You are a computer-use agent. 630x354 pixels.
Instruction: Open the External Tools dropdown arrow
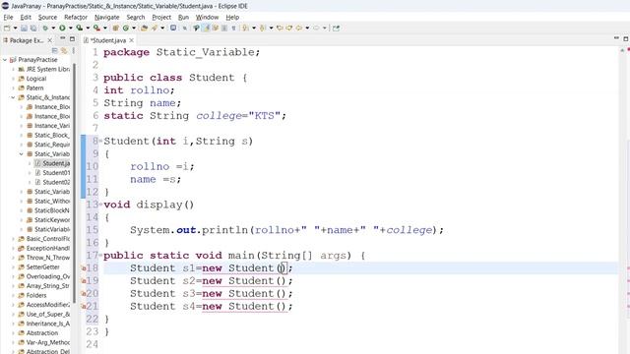click(x=105, y=29)
